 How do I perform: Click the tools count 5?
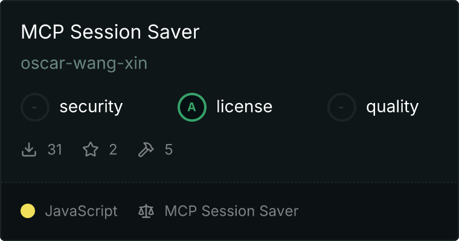coord(169,149)
